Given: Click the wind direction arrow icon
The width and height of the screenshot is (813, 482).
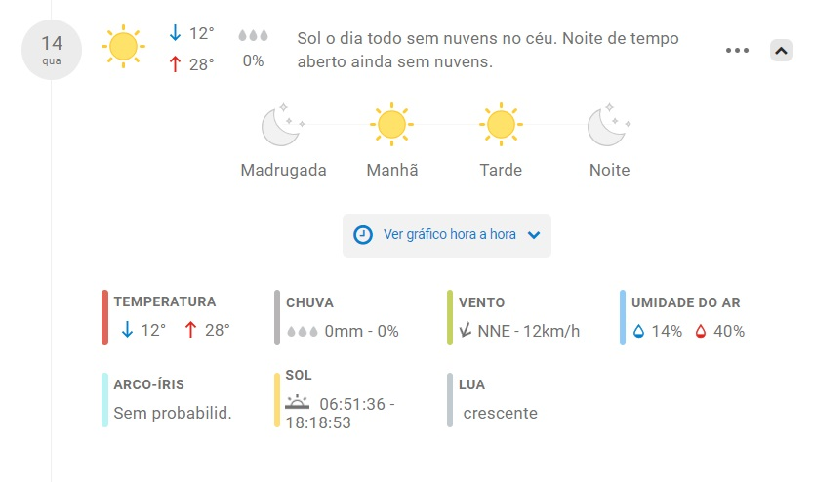Looking at the screenshot, I should 466,330.
